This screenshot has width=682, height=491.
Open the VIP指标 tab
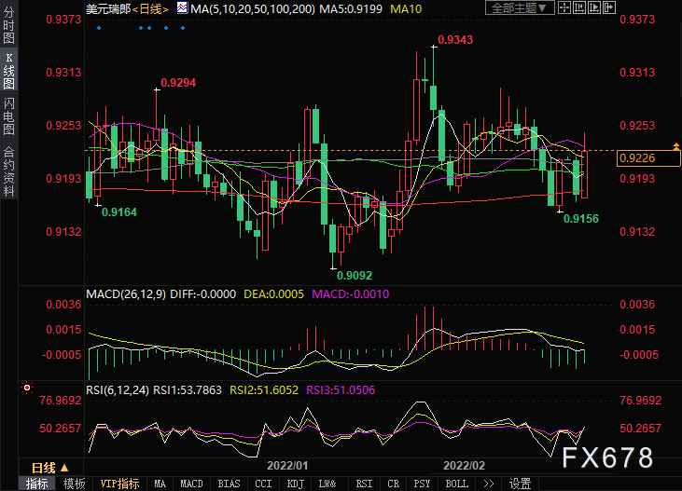pos(119,484)
